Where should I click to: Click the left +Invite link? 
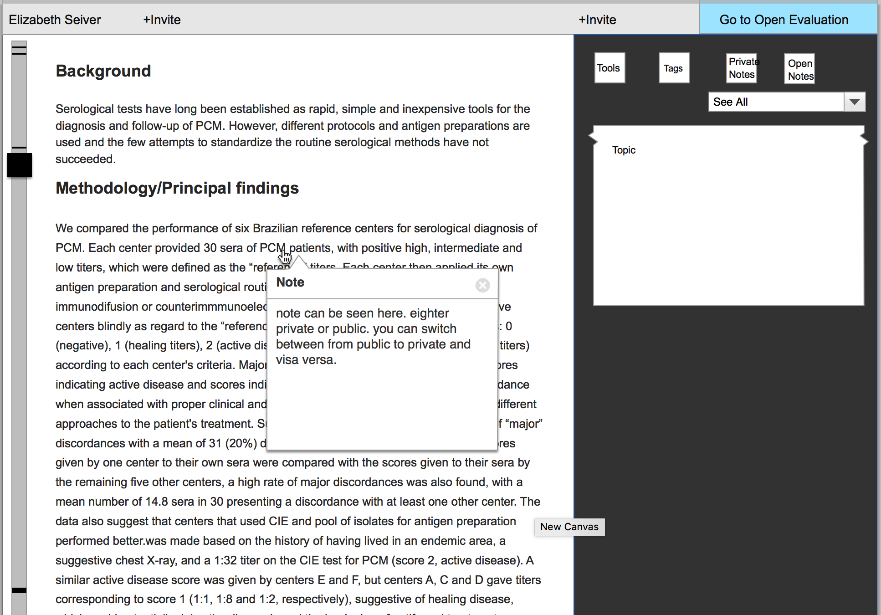162,20
